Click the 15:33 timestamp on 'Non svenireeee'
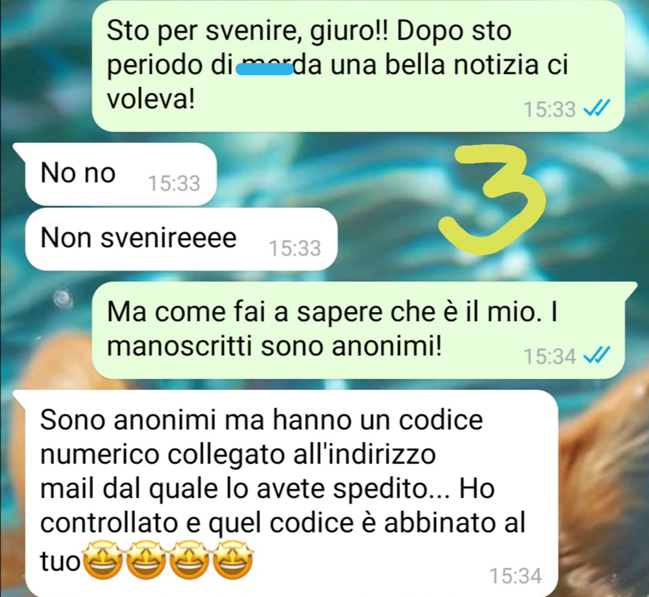The image size is (649, 597). [x=294, y=248]
